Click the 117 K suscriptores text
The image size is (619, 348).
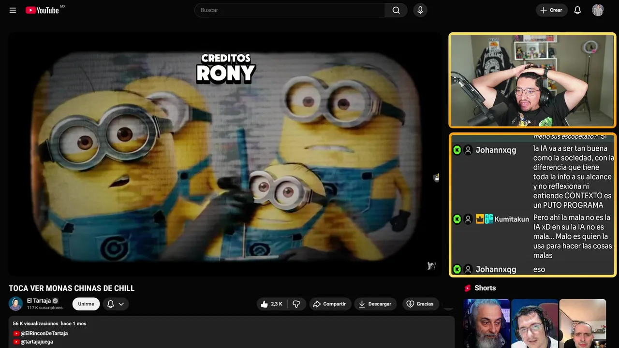44,308
